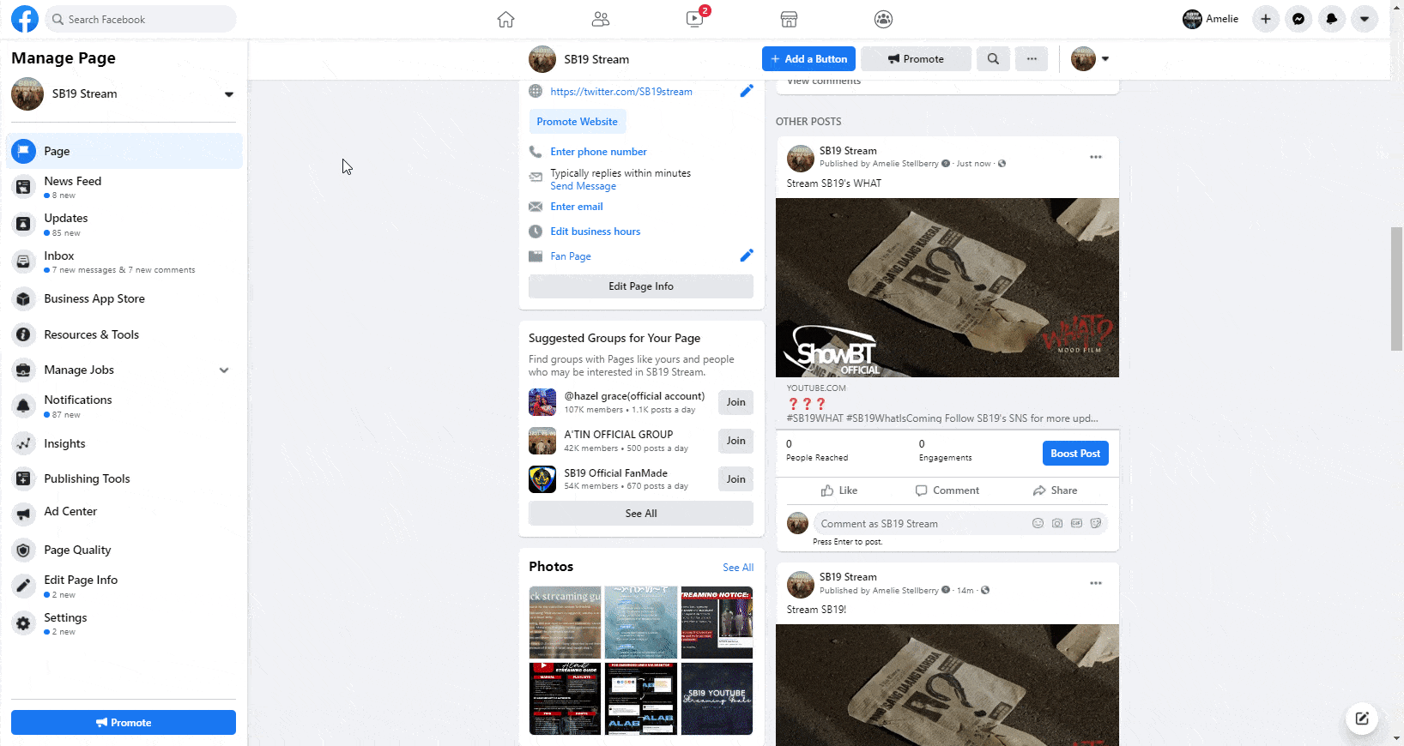Join the @hazel grace(official account) group
Screen dimensions: 1404x746
click(x=735, y=402)
